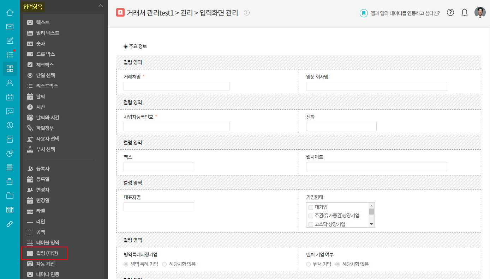This screenshot has height=279, width=490.
Task: Click the 거래처명 text input field
Action: click(176, 86)
